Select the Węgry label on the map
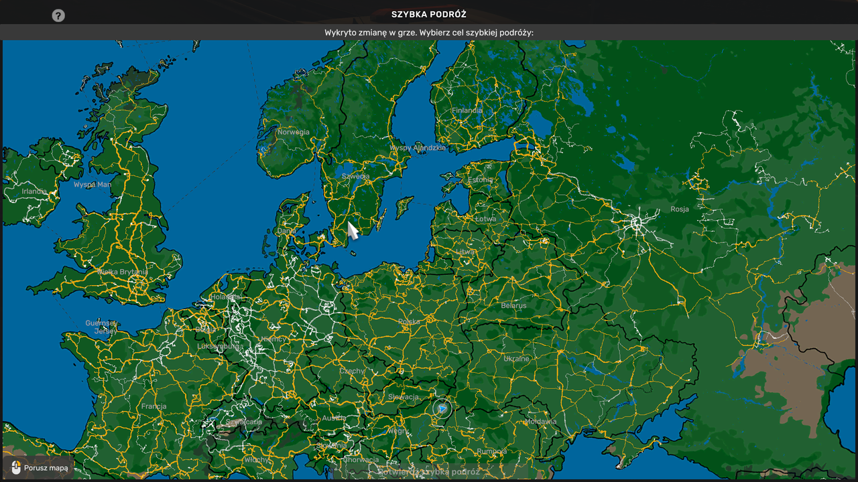The height and width of the screenshot is (482, 858). tap(397, 430)
